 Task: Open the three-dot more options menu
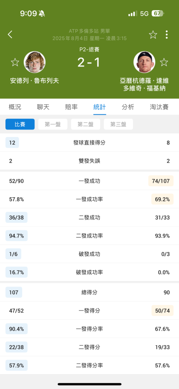click(167, 35)
